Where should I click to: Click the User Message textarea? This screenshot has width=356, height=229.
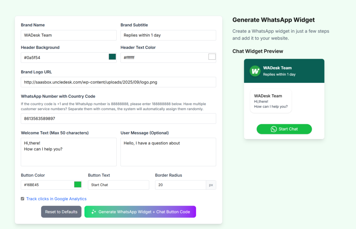tap(168, 152)
